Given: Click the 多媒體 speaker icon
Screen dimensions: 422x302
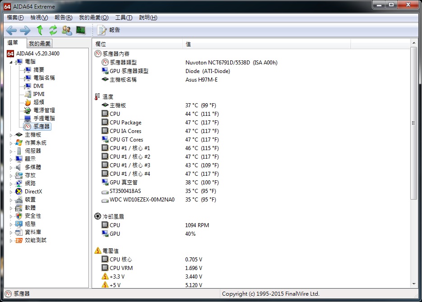Looking at the screenshot, I should pyautogui.click(x=19, y=167).
